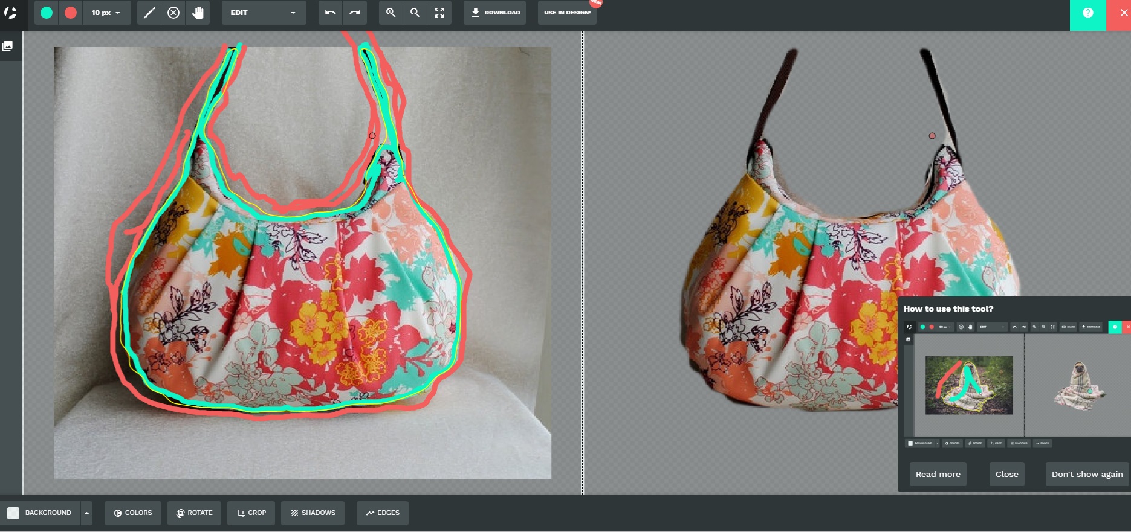This screenshot has height=532, width=1131.
Task: Select the red background marker
Action: 71,13
